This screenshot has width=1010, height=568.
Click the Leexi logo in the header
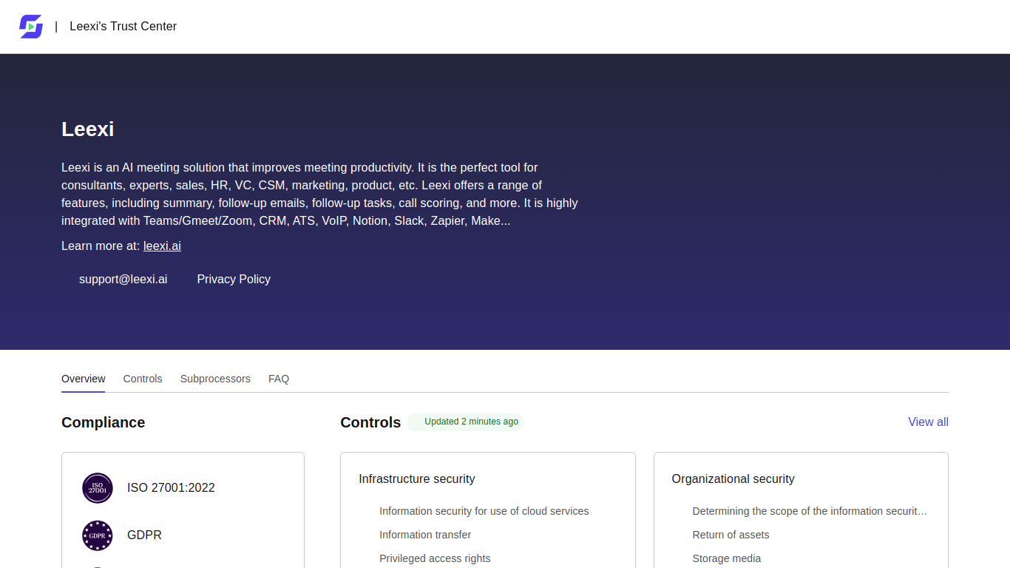pos(31,27)
